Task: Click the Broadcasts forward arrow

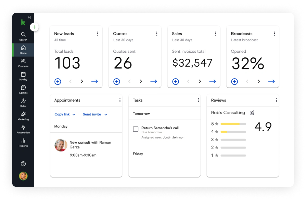Action: click(271, 81)
